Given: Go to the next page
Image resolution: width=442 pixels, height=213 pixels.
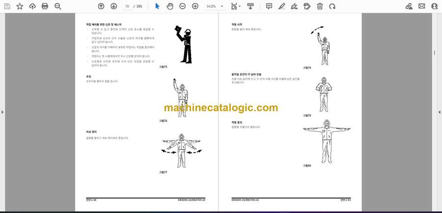Looking at the screenshot, I should [113, 6].
